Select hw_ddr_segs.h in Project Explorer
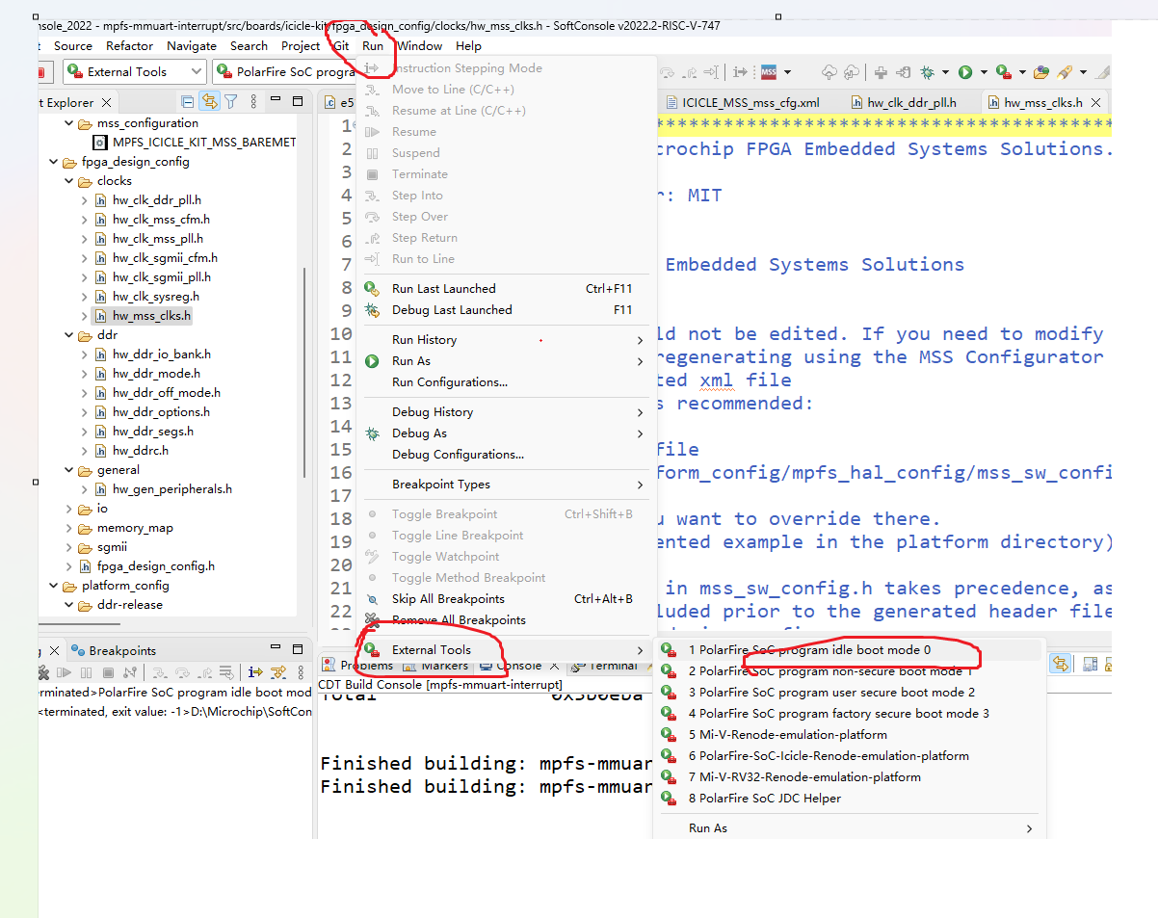Image resolution: width=1158 pixels, height=918 pixels. [x=152, y=432]
